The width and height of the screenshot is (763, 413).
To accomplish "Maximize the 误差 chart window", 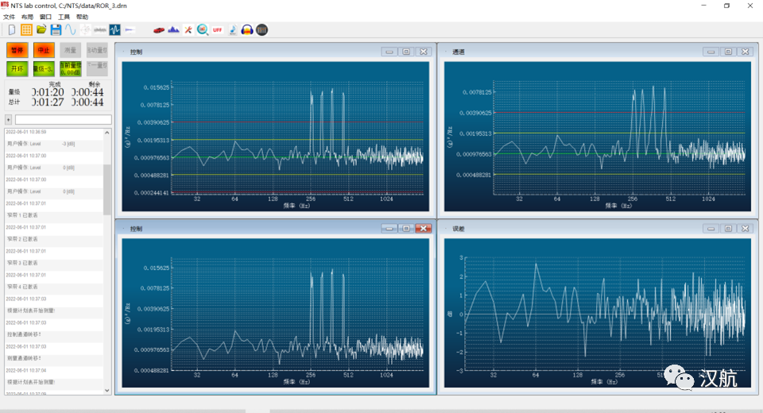I will [x=728, y=229].
